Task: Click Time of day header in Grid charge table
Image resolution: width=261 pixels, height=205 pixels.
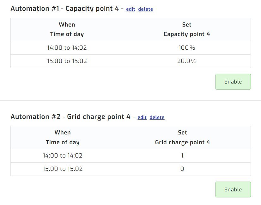Action: click(63, 142)
